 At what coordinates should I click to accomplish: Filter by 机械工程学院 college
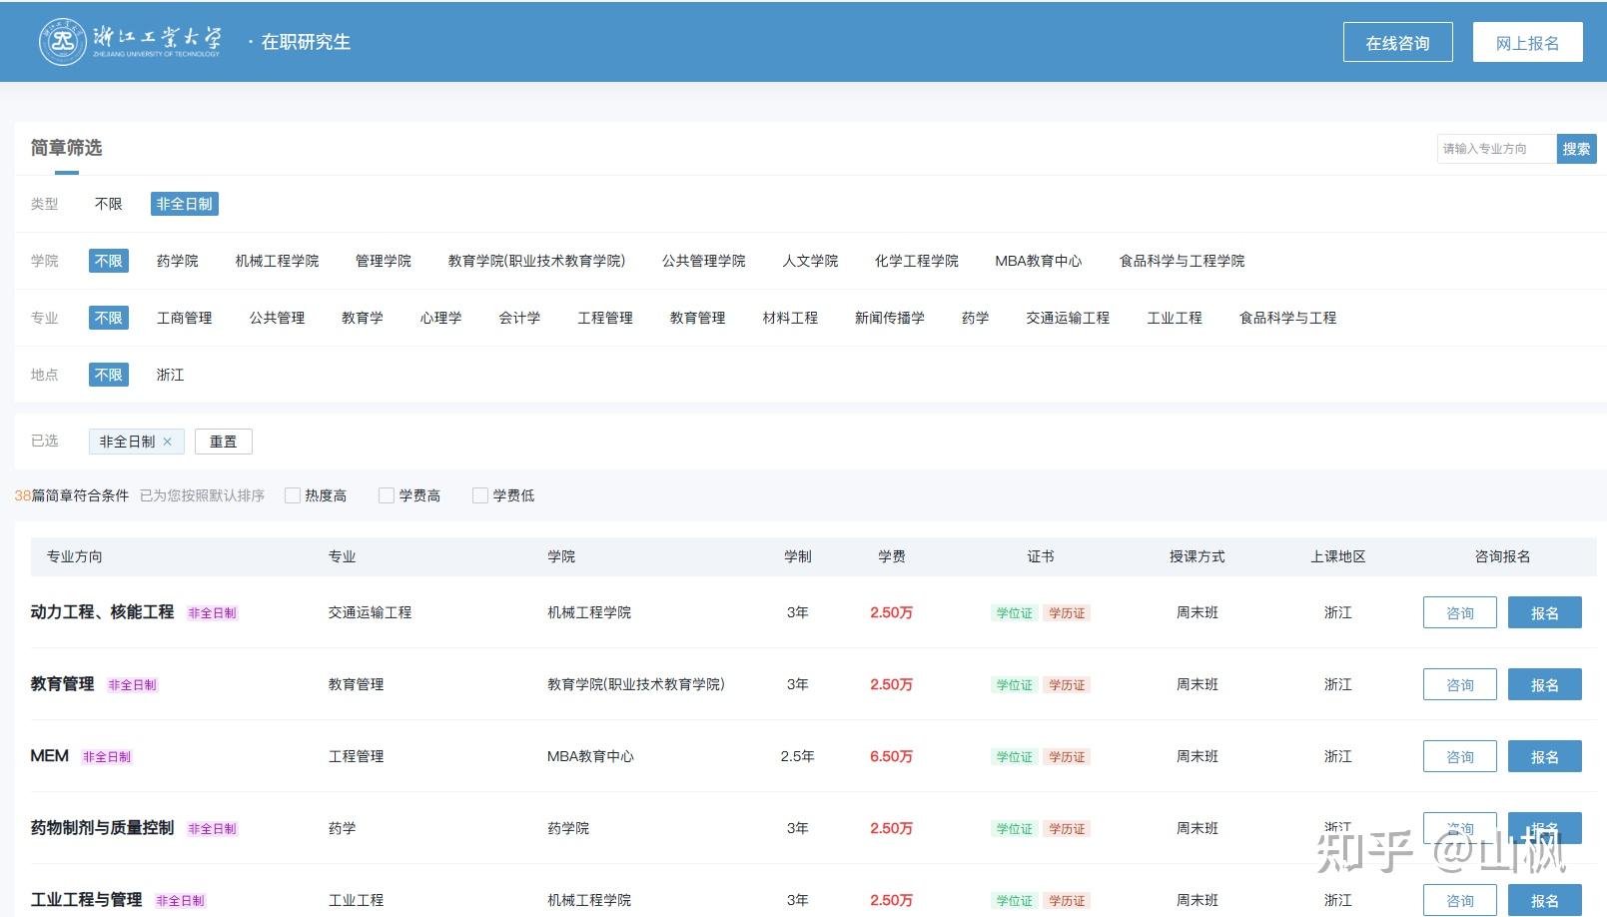coord(277,261)
